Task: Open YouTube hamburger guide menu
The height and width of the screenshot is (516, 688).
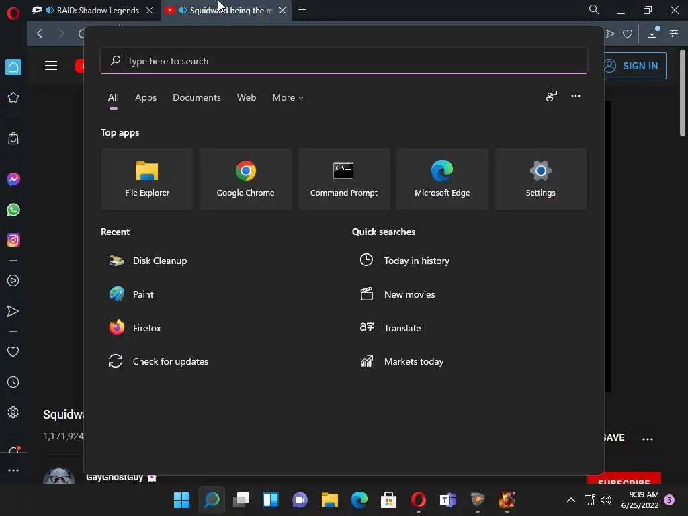Action: tap(51, 66)
